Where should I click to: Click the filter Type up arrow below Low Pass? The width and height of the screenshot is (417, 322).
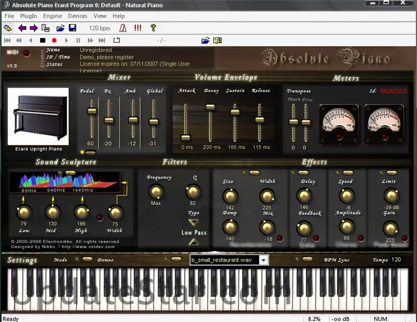[194, 241]
